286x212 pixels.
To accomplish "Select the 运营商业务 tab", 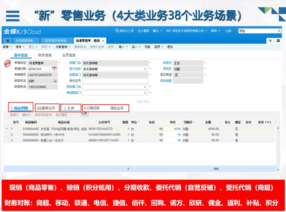I will 46,108.
